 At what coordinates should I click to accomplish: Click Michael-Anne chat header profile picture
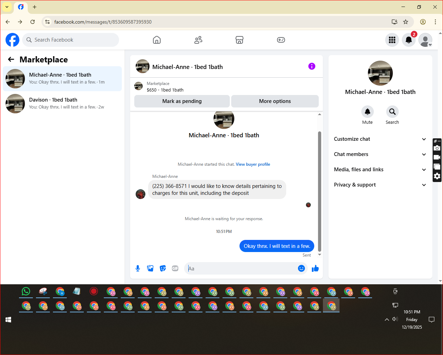coord(143,66)
